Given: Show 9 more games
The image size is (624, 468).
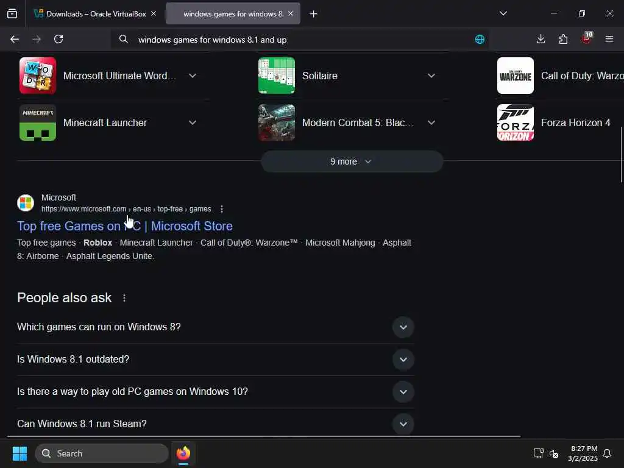Looking at the screenshot, I should pos(352,161).
